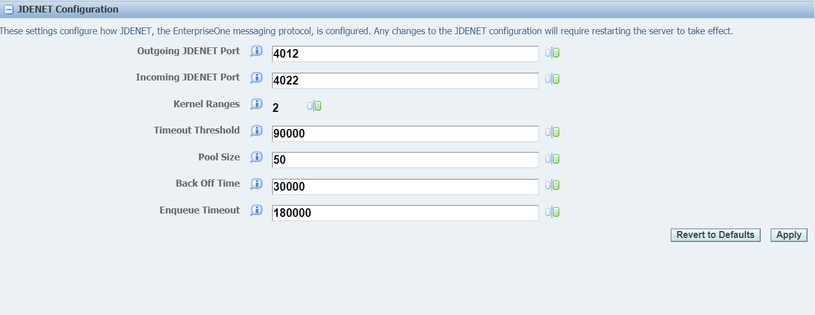Click compare icon beside Timeout Threshold field
The width and height of the screenshot is (815, 315).
[x=552, y=132]
